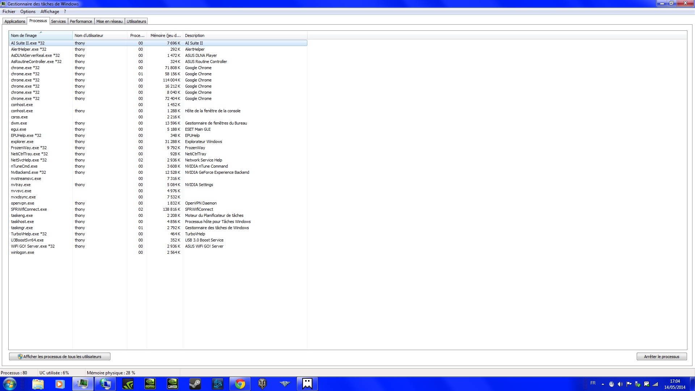
Task: Select the AlertHelper.exe *32 row
Action: (x=158, y=49)
